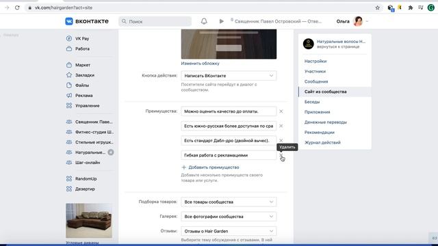Go to Журнал действий in right menu
Image resolution: width=438 pixels, height=246 pixels.
tap(322, 143)
